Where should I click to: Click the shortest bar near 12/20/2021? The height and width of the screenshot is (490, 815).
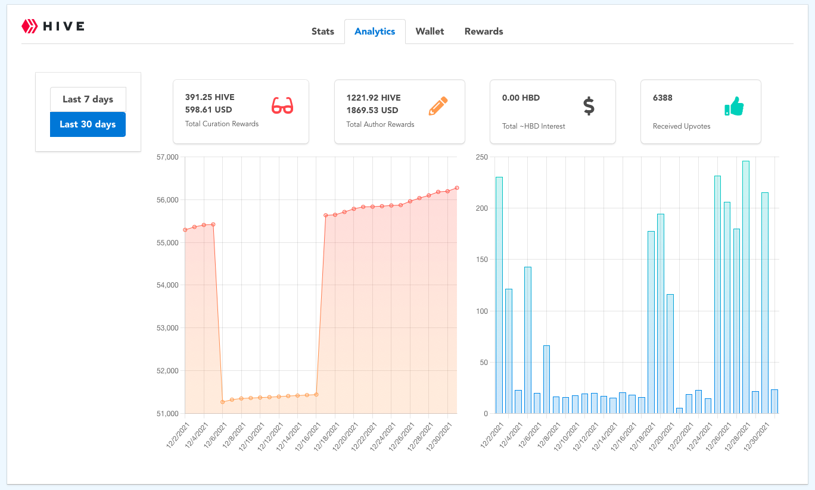tap(679, 410)
